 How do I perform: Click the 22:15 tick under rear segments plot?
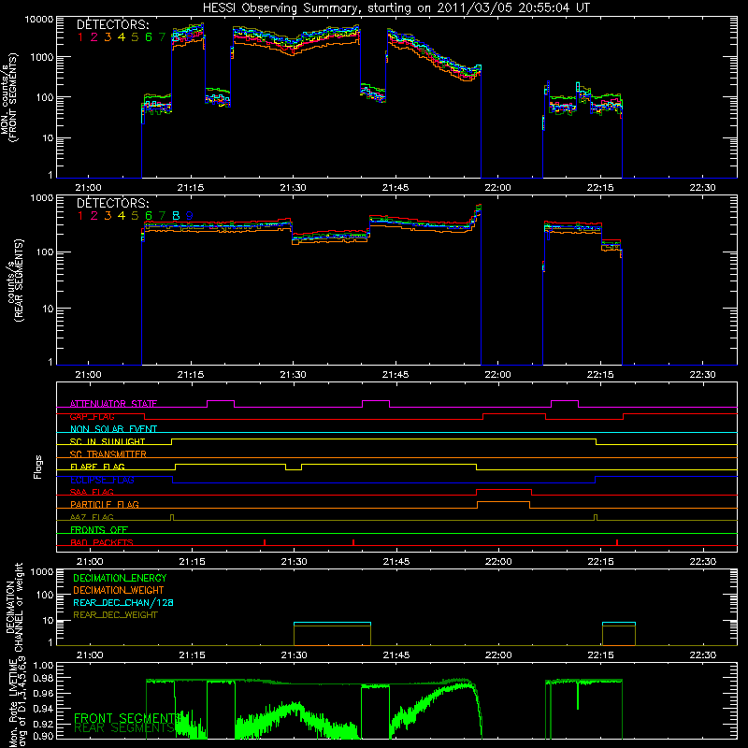[x=600, y=375]
